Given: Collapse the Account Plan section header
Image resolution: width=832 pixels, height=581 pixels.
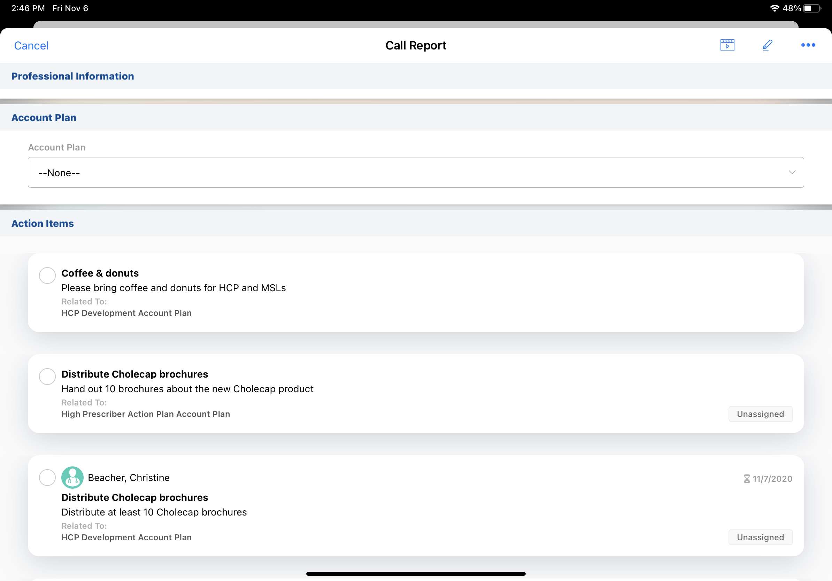Looking at the screenshot, I should [x=44, y=118].
